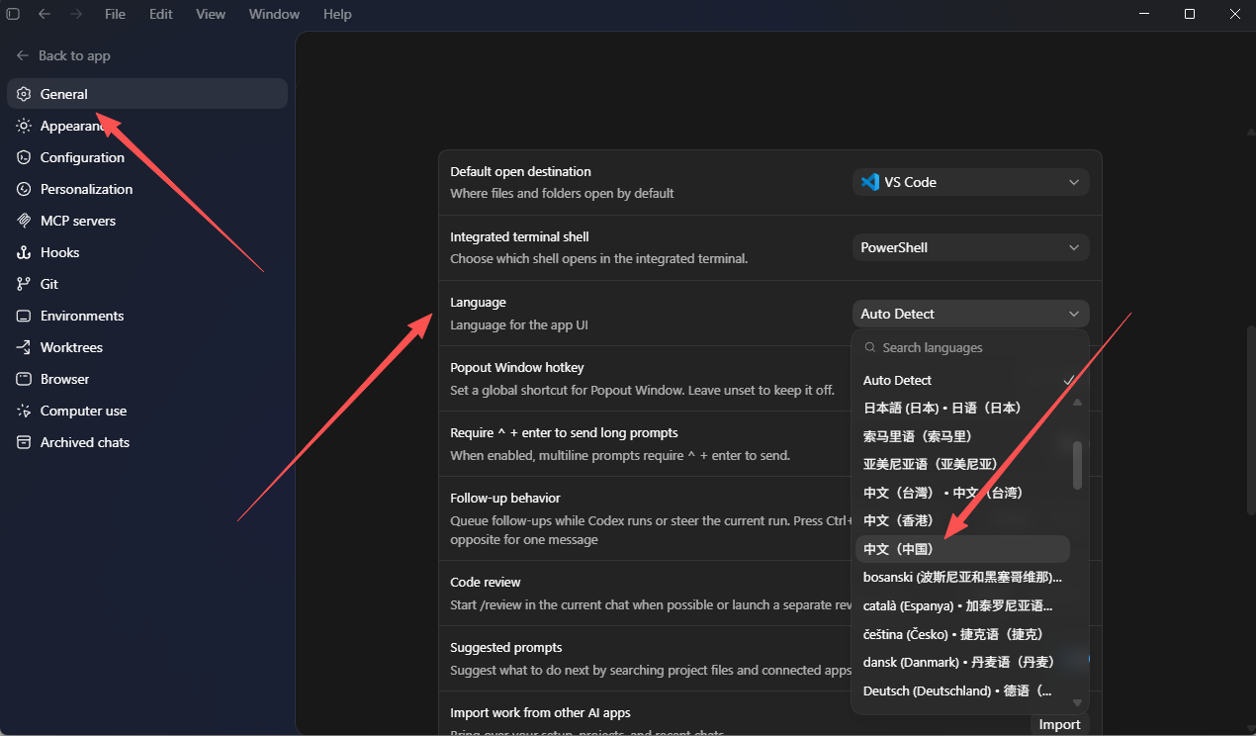
Task: Expand the VS Code open destination dropdown
Action: pos(970,182)
